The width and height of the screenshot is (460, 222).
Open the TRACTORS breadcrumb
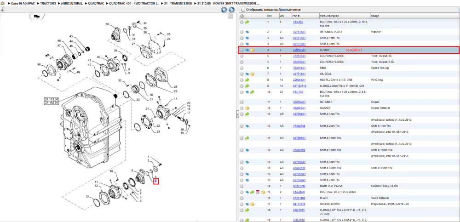click(x=48, y=3)
